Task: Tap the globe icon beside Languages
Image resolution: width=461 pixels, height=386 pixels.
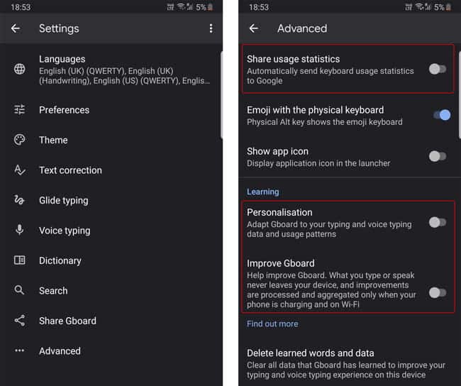Action: click(19, 69)
